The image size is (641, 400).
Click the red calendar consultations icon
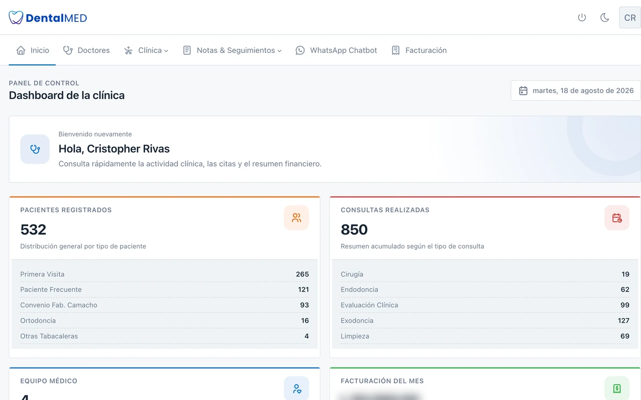tap(617, 218)
